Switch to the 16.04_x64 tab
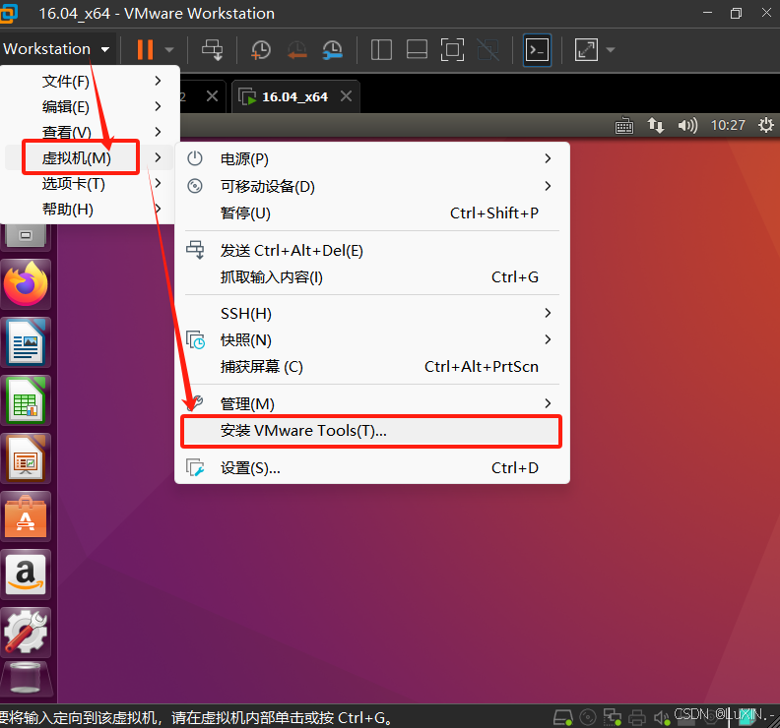Screen dimensions: 780x728 [x=294, y=96]
